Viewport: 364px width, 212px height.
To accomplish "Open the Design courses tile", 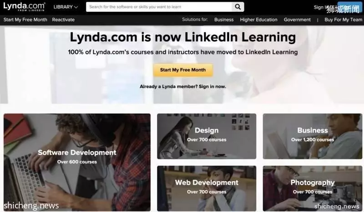I will pos(207,136).
